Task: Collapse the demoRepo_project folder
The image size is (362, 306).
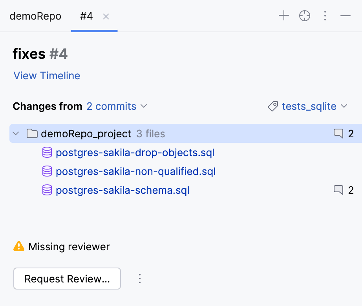Action: (x=16, y=133)
